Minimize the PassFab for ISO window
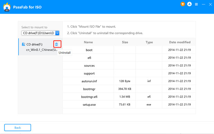The height and width of the screenshot is (134, 214). (x=204, y=4)
